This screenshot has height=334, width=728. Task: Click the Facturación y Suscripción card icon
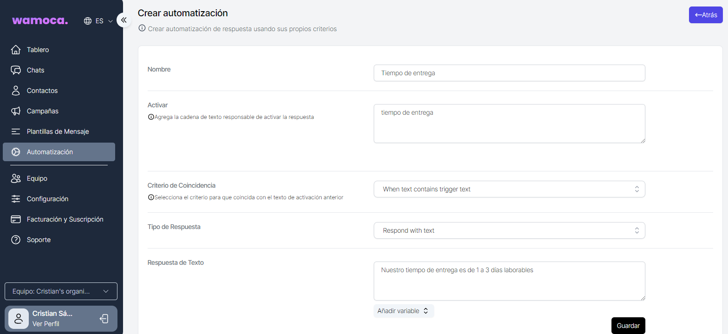16,219
